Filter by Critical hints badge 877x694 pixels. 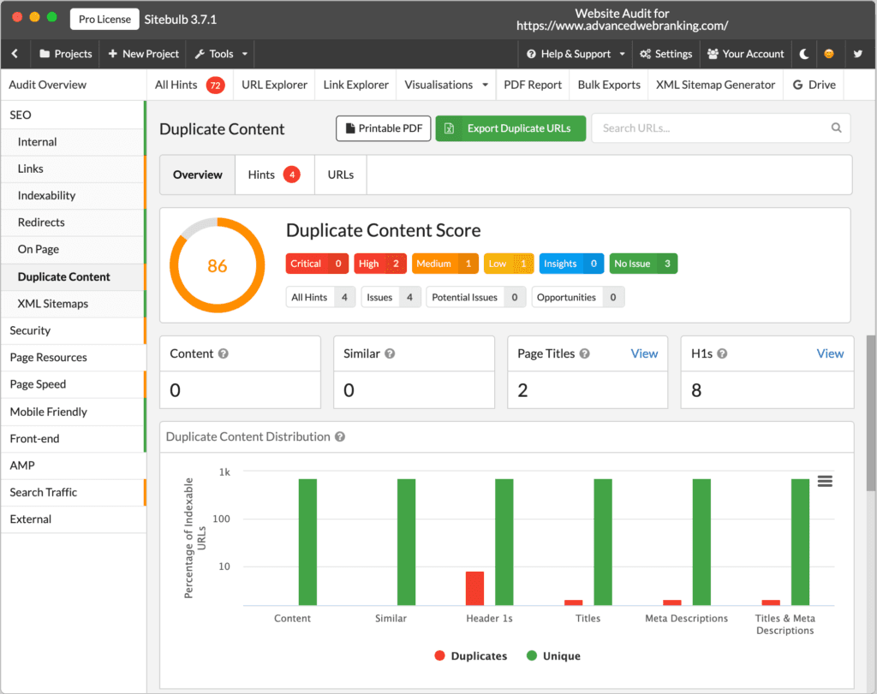pyautogui.click(x=317, y=264)
